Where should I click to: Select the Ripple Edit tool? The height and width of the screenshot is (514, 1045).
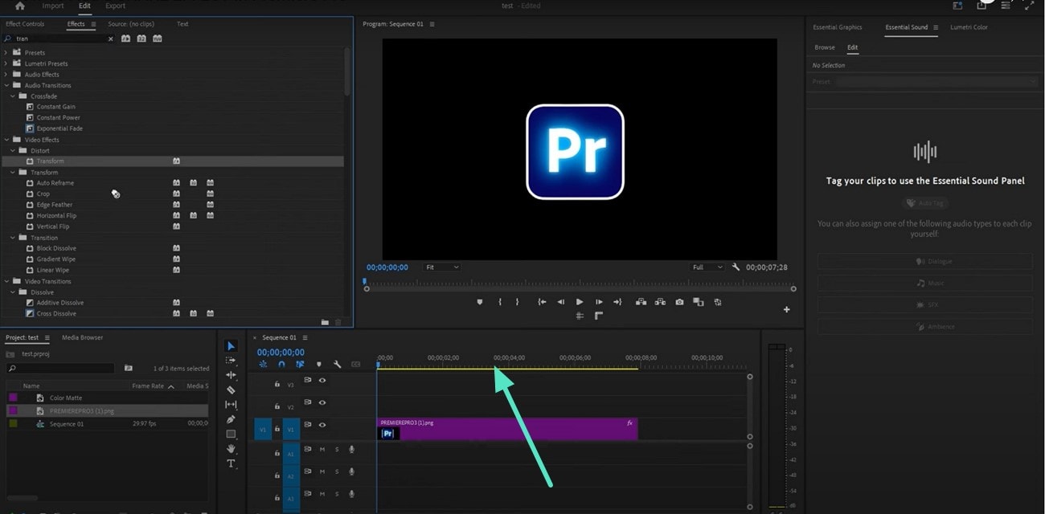coord(231,375)
